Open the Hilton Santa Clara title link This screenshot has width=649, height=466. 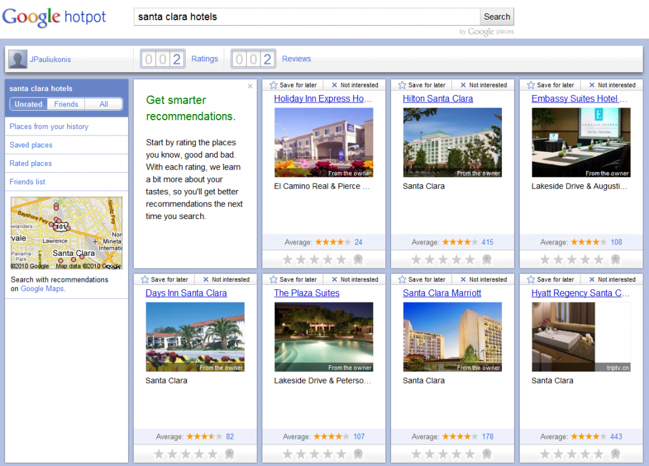click(x=438, y=98)
